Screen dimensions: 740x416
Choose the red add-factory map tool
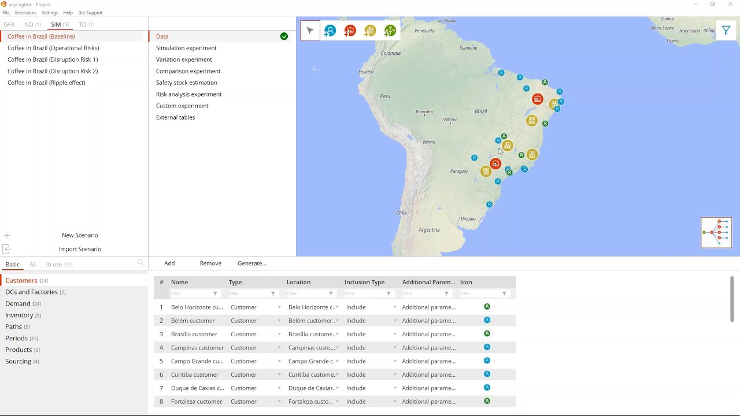point(350,31)
